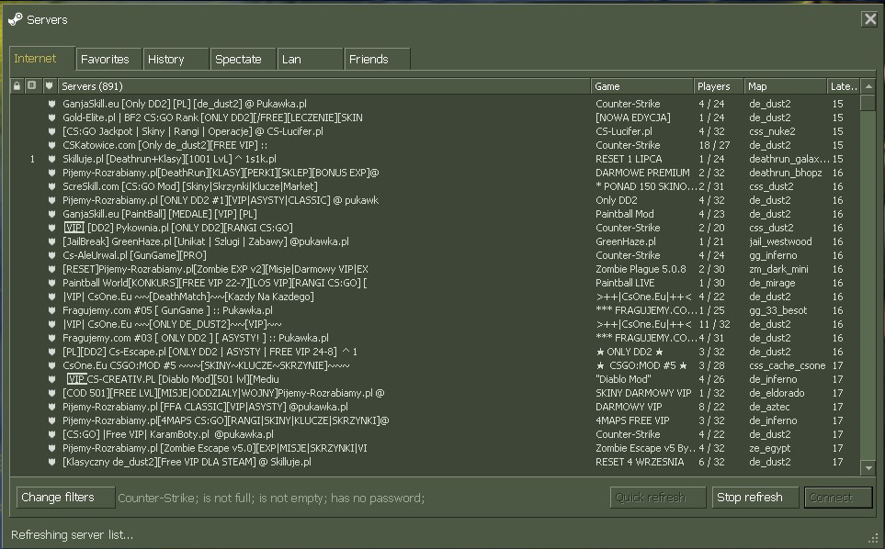Image resolution: width=885 pixels, height=549 pixels.
Task: Click shield icon next to CSKatowice.com server row
Action: click(x=52, y=145)
